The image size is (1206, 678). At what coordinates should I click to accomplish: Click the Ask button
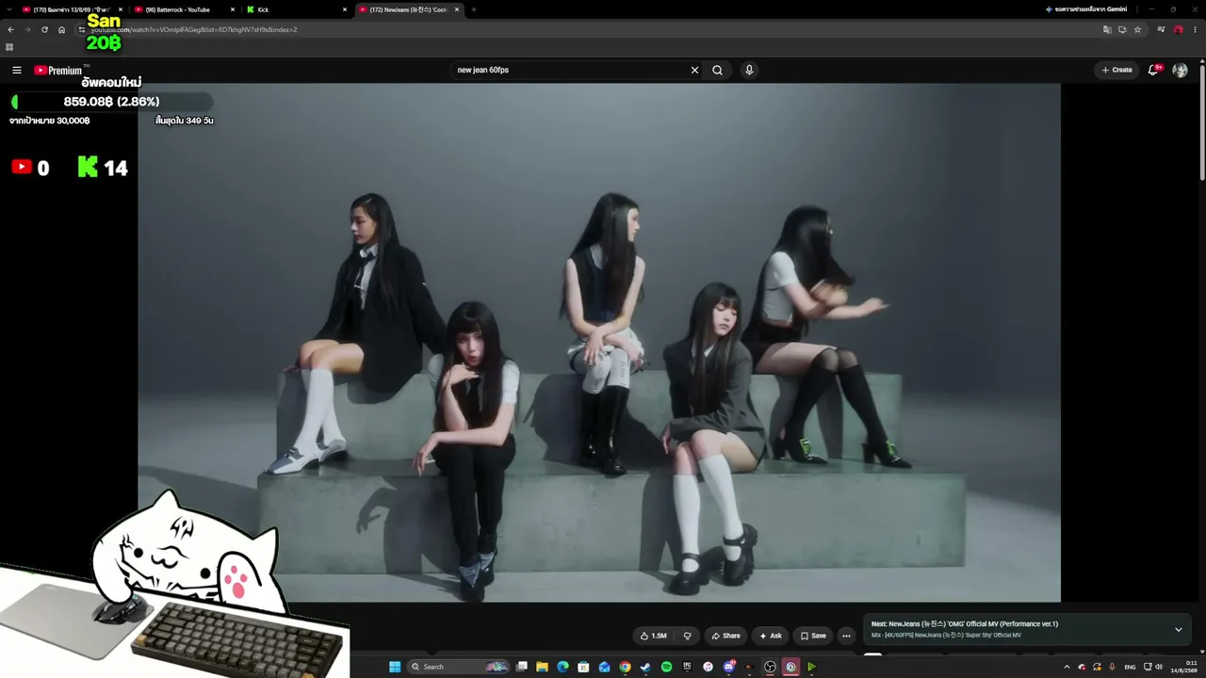coord(771,636)
